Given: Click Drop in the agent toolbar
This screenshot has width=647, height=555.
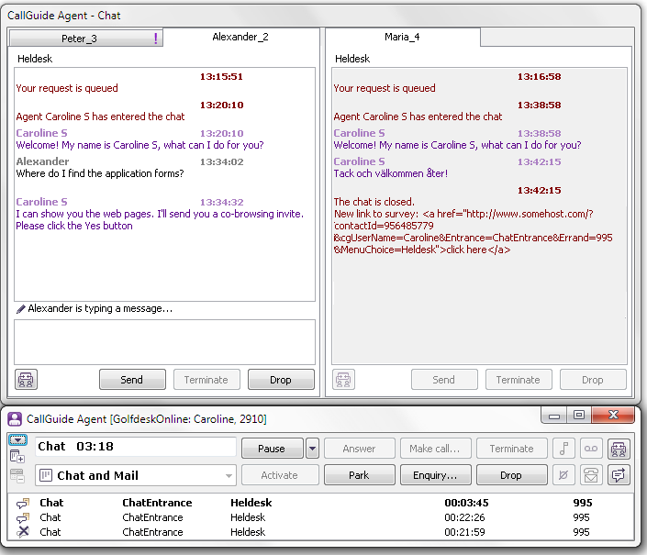Looking at the screenshot, I should click(512, 475).
